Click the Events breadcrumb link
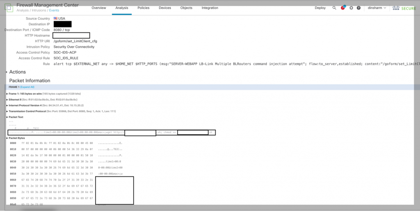Viewport: 420px width, 212px height. (x=54, y=10)
